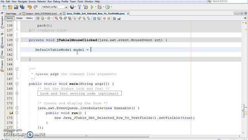This screenshot has width=248, height=140.
Task: Click the Find Next Occurrence icon
Action: [65, 18]
